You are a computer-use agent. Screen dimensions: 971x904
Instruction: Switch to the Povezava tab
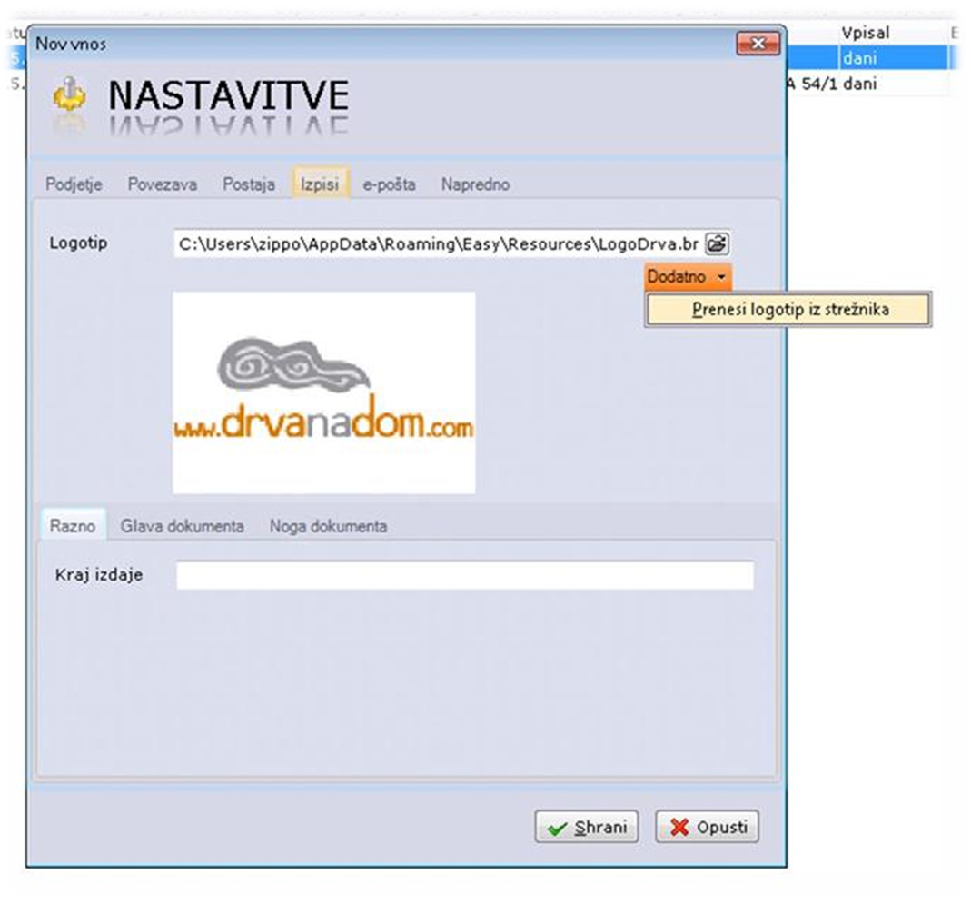pos(163,184)
